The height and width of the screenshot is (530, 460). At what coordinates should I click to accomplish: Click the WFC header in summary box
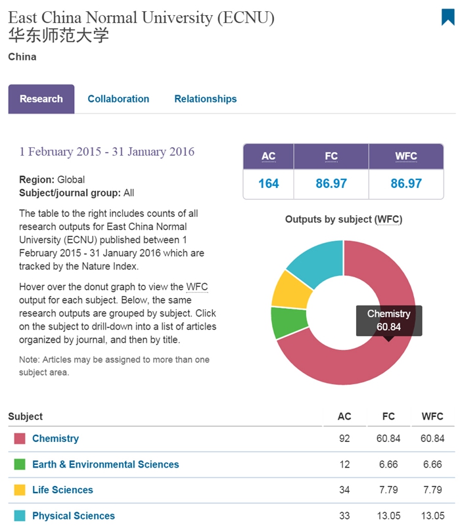[x=406, y=156]
